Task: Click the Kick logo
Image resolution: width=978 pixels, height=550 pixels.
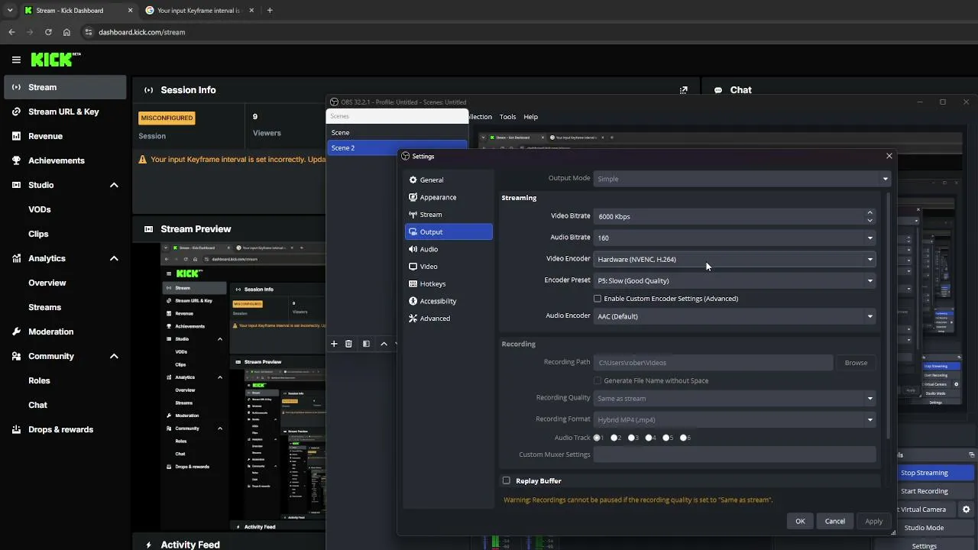Action: (56, 60)
